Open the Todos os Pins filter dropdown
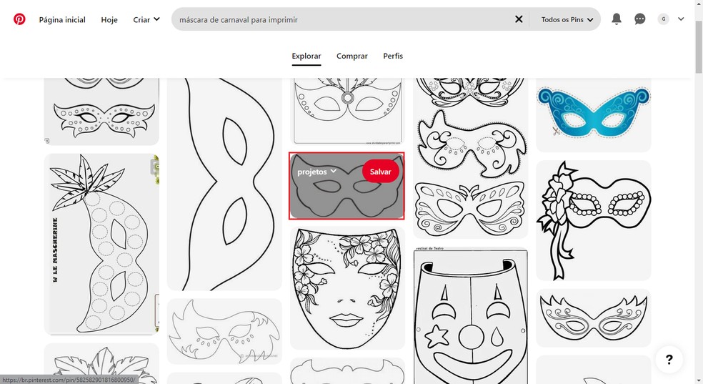The height and width of the screenshot is (384, 703). coord(567,19)
